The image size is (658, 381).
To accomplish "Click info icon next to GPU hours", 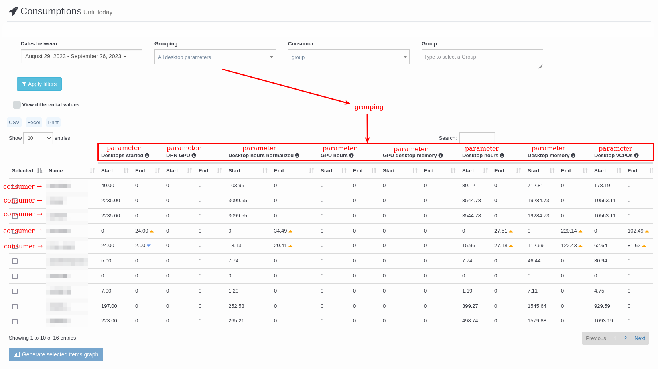I will point(351,156).
